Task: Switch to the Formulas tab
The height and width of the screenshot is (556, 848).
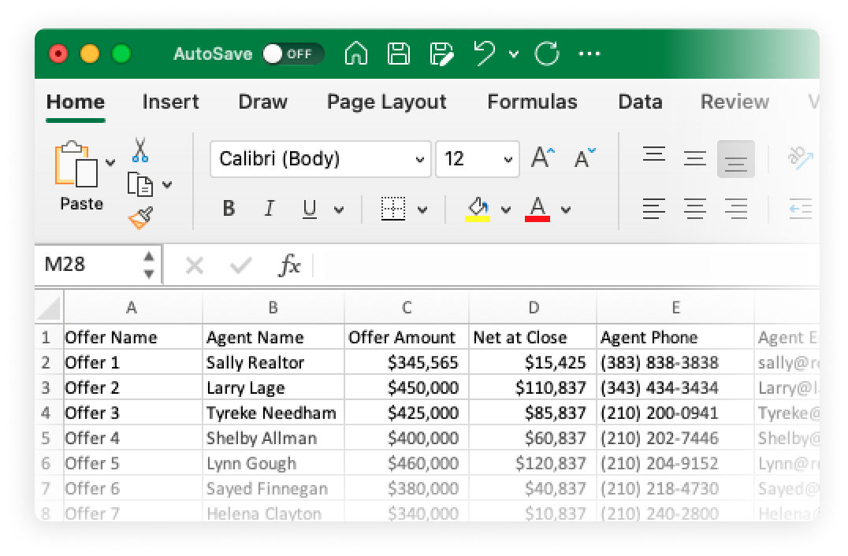Action: 532,102
